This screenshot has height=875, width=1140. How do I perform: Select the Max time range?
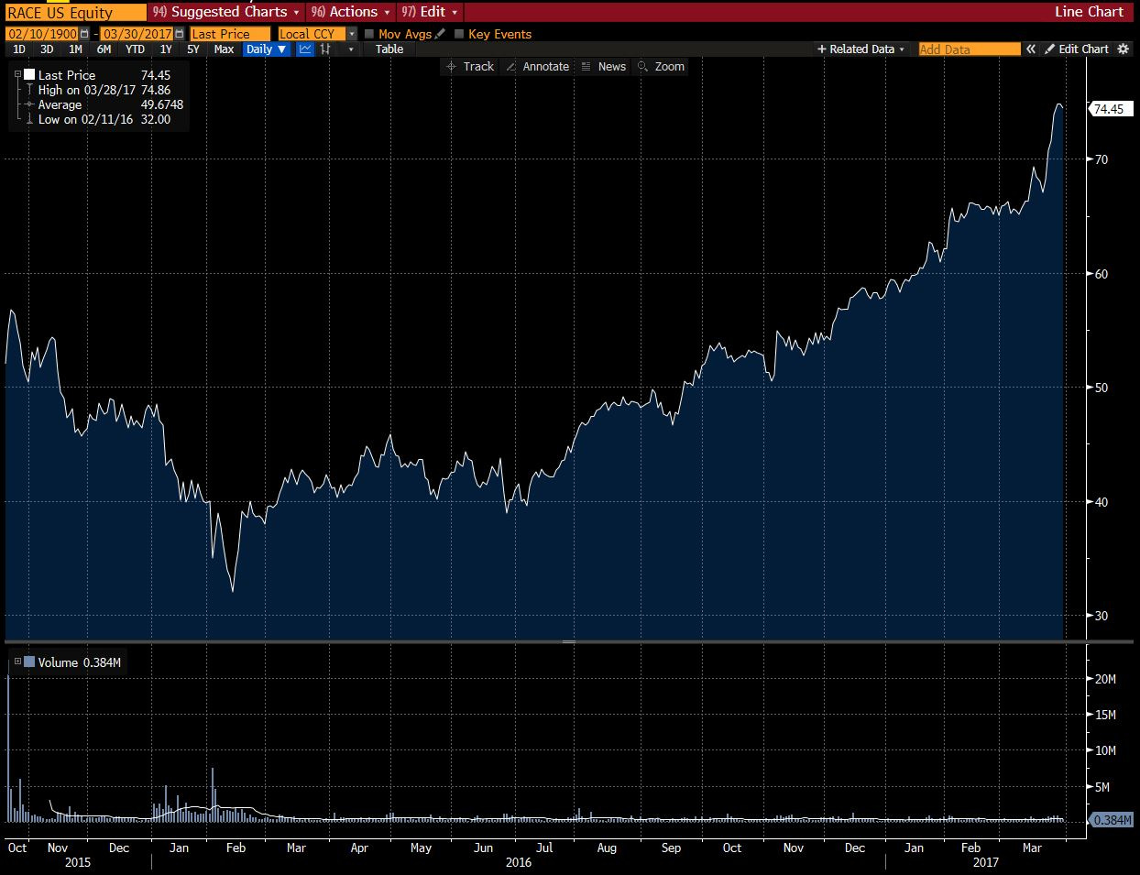[224, 49]
